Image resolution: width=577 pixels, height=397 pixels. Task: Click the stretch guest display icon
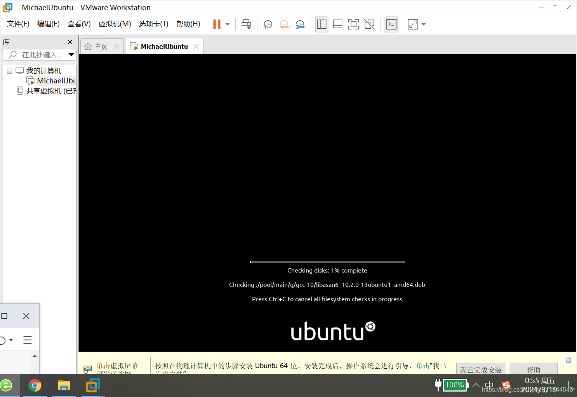tap(413, 24)
